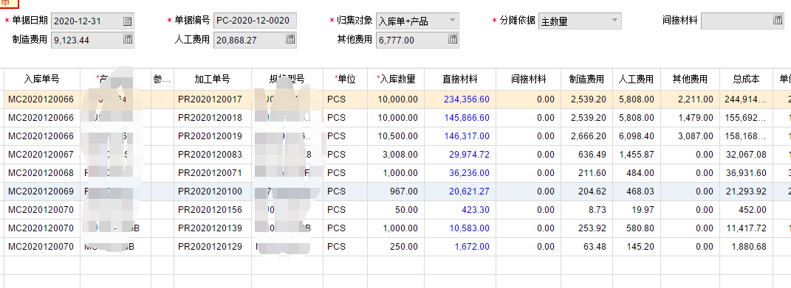Open direct material link 145,866.60

tap(467, 118)
